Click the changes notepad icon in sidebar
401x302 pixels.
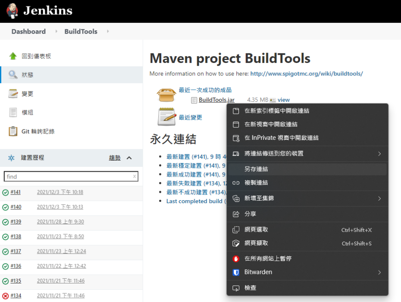[x=13, y=94]
